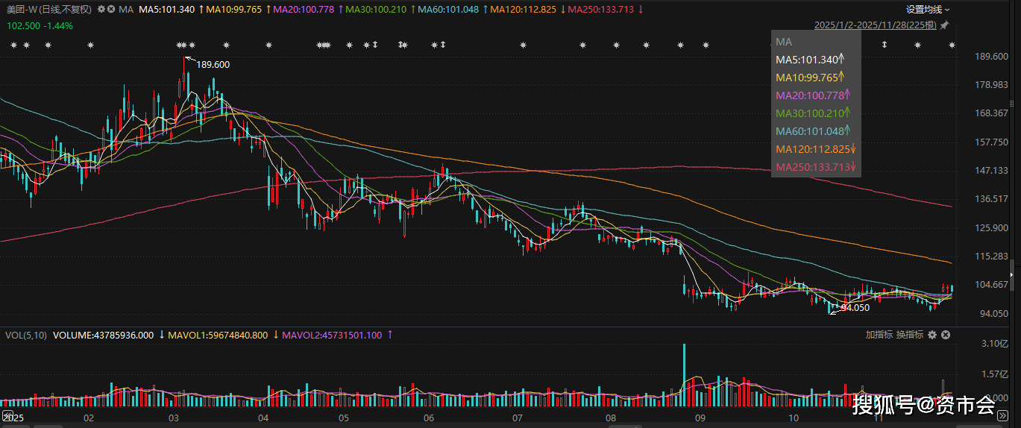Open the 2025/1/2-2025/11/28 date range link
The height and width of the screenshot is (428, 1021).
pos(875,25)
